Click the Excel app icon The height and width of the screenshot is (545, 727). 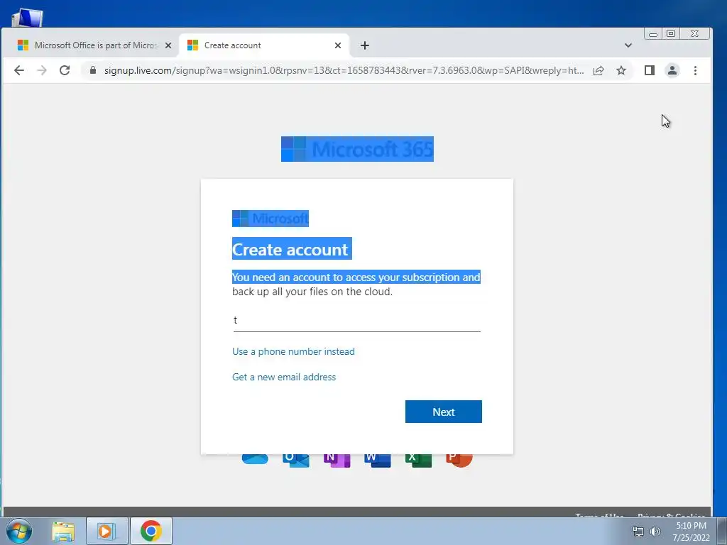[418, 460]
